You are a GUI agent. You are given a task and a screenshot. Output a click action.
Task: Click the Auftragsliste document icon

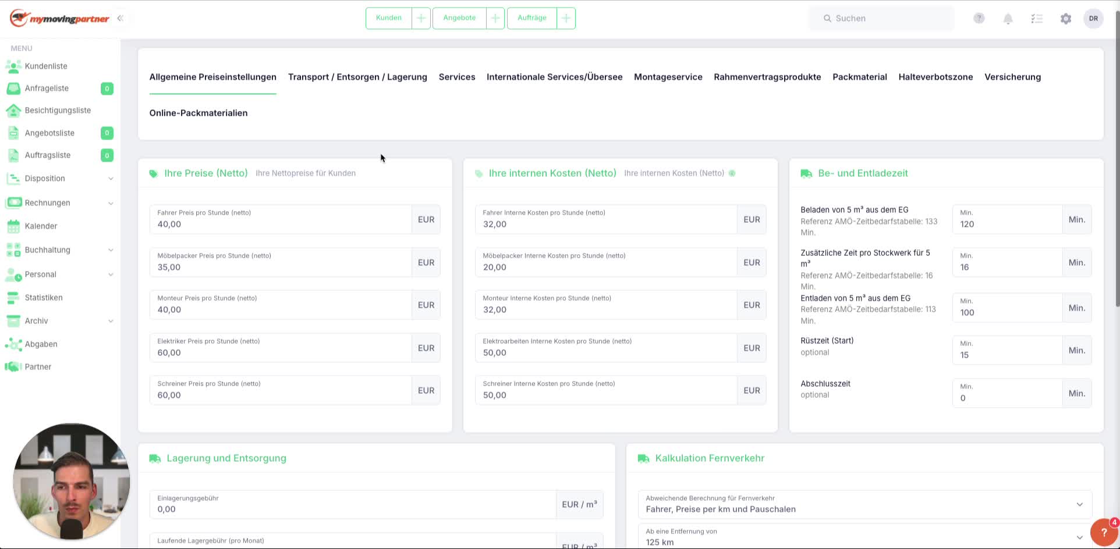(x=13, y=155)
